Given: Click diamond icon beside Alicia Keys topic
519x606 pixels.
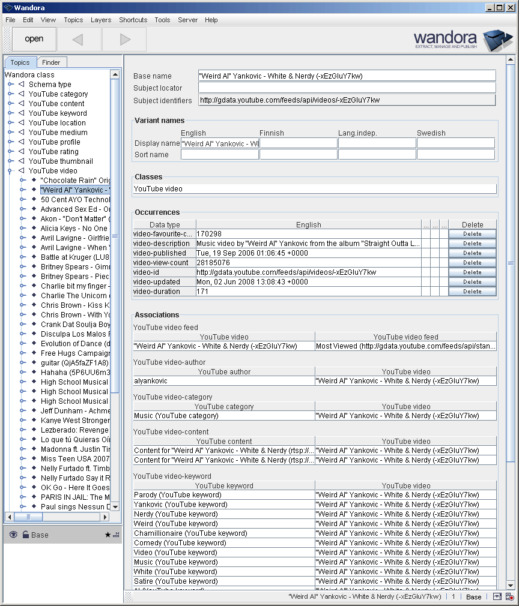Looking at the screenshot, I should [34, 229].
